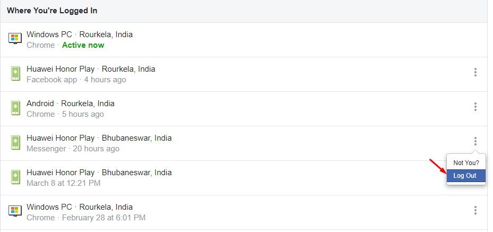Click the Android icon for March 8 session
The image size is (493, 232).
point(15,177)
